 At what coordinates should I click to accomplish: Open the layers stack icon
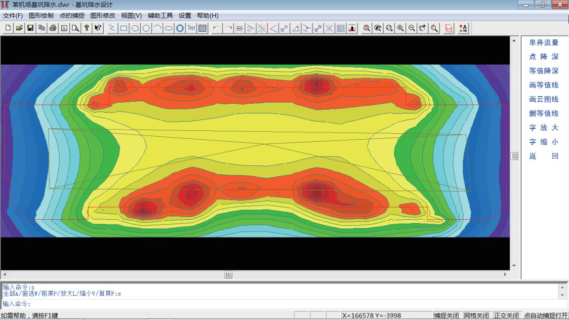(449, 29)
